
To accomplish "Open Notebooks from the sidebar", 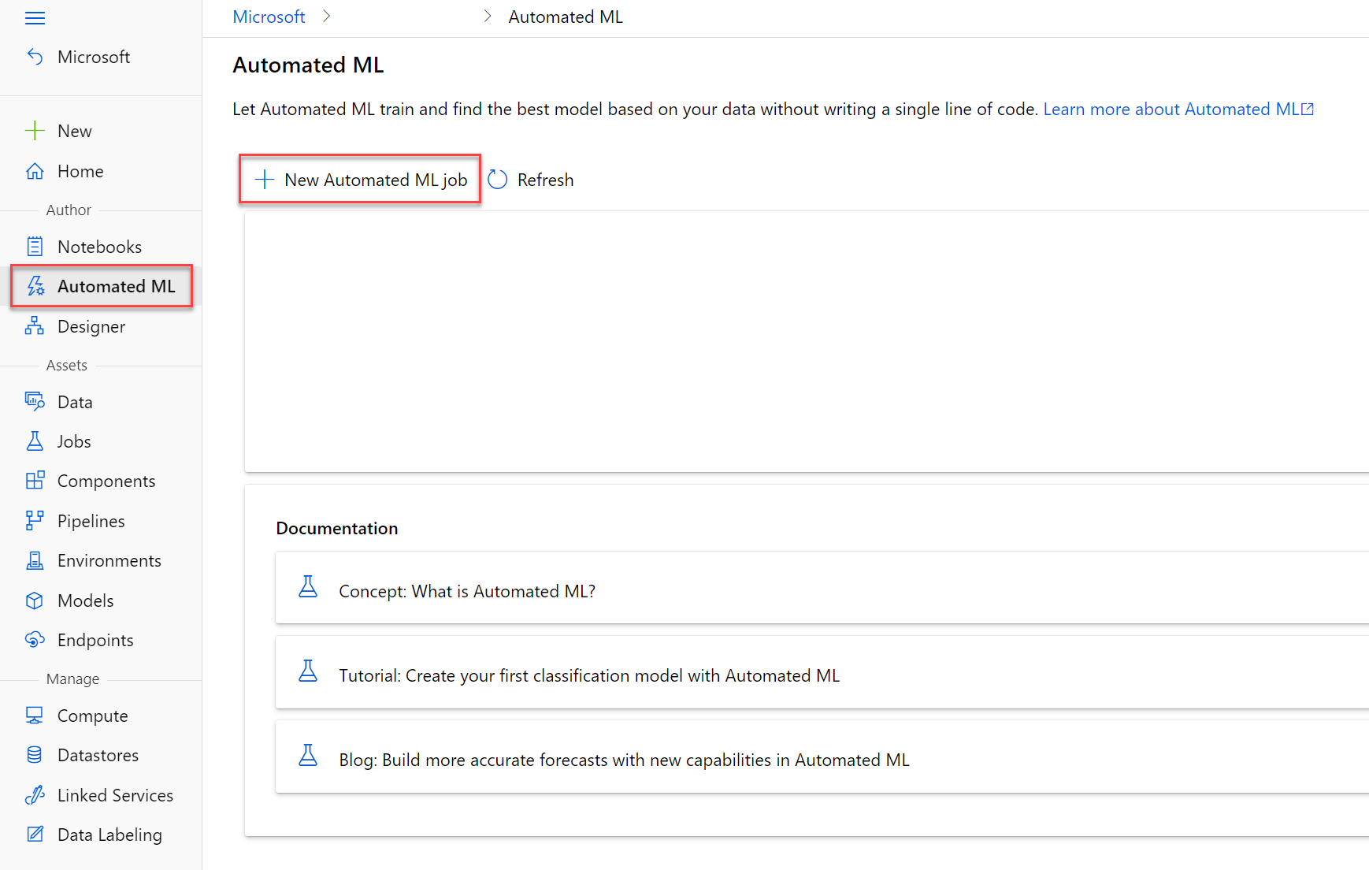I will click(x=101, y=247).
